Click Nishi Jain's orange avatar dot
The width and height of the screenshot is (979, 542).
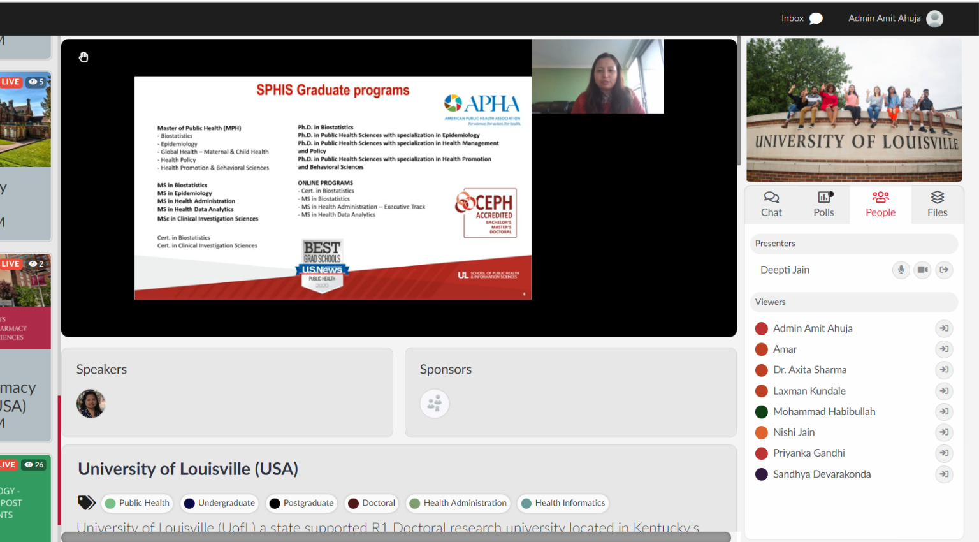[x=761, y=433]
